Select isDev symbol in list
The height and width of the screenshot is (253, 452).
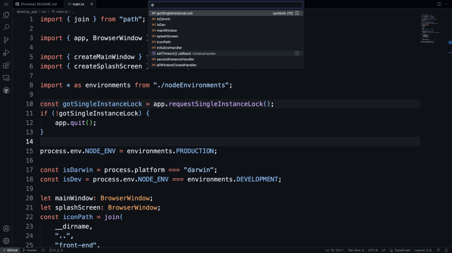225,25
